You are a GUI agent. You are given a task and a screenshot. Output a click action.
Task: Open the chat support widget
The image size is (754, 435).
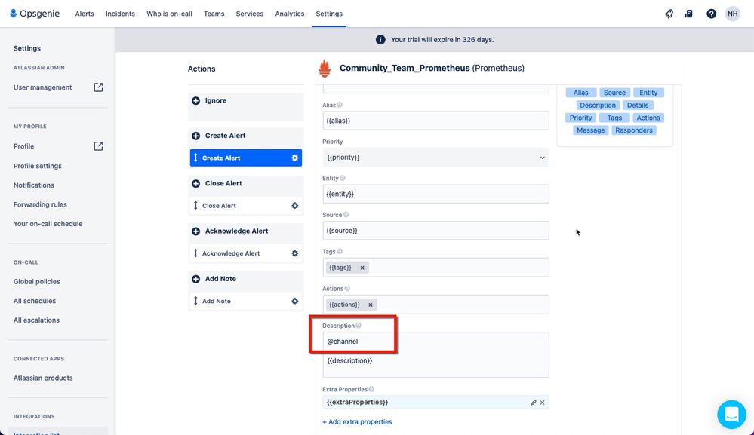click(x=731, y=415)
